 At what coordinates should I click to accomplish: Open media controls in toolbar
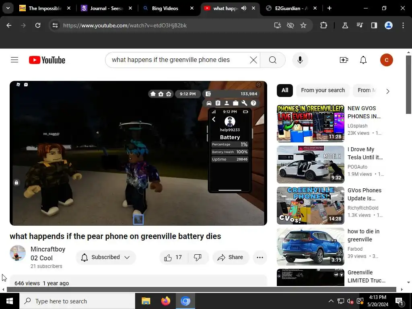click(360, 25)
